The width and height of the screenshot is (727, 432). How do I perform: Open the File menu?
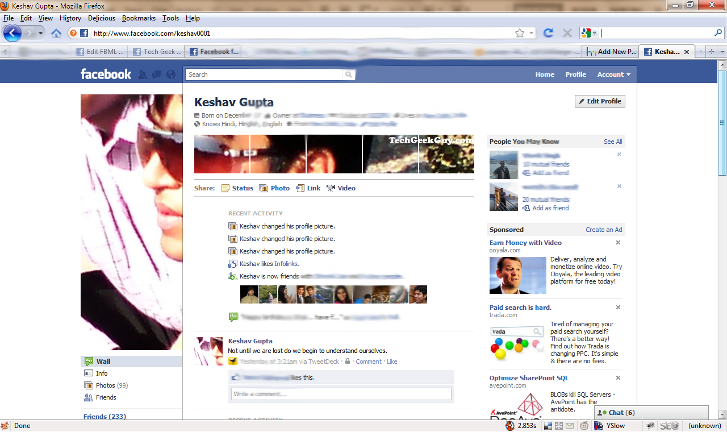point(9,18)
